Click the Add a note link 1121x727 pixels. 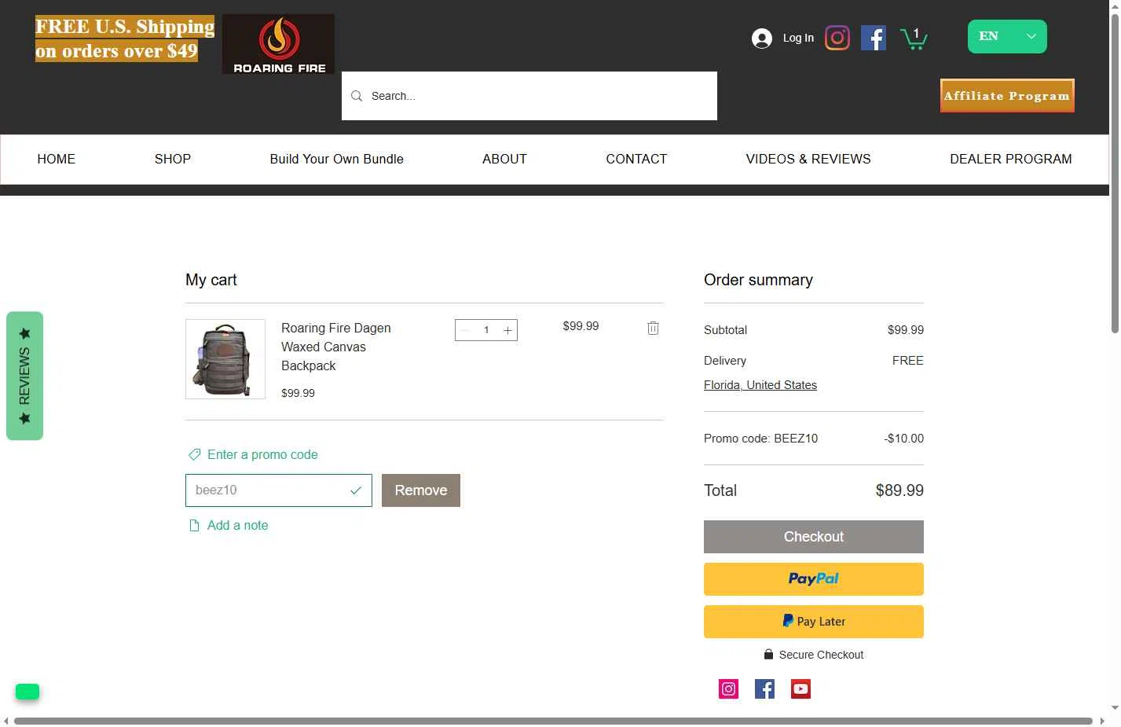click(x=238, y=525)
